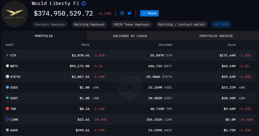Click the USDT asset icon
The height and width of the screenshot is (136, 259).
point(7,98)
